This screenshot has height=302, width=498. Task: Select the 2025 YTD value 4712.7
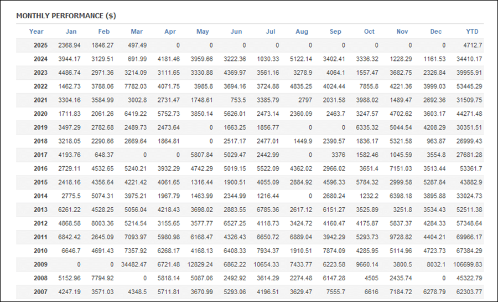(473, 45)
